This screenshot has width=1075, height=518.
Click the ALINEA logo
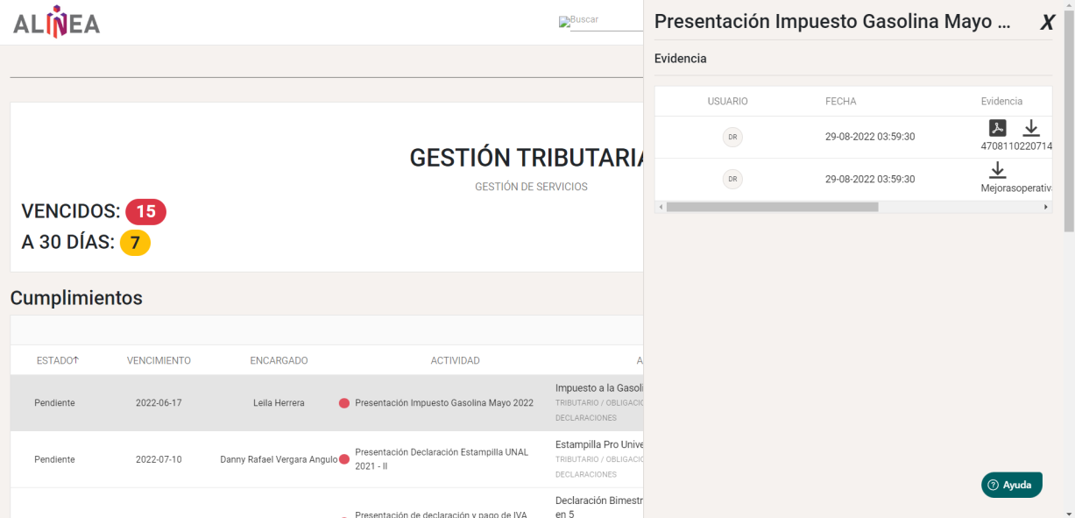[x=57, y=24]
